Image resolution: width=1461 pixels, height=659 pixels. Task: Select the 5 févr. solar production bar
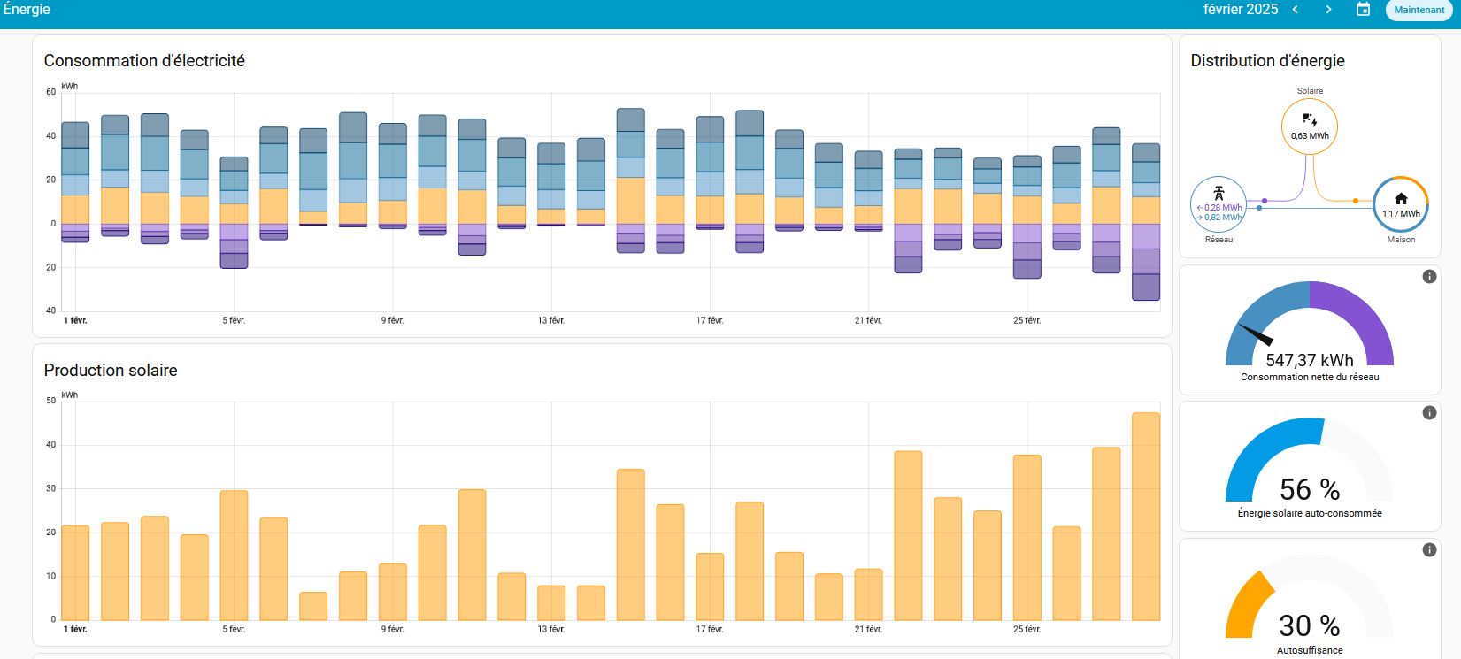tap(234, 555)
